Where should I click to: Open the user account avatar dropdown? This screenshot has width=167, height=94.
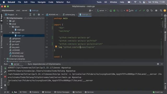91,10
